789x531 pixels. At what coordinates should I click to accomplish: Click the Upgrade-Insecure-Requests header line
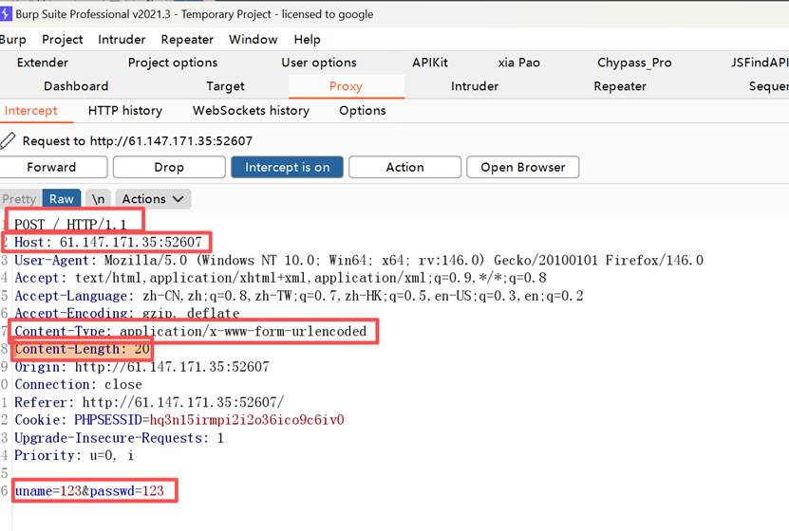(x=119, y=438)
